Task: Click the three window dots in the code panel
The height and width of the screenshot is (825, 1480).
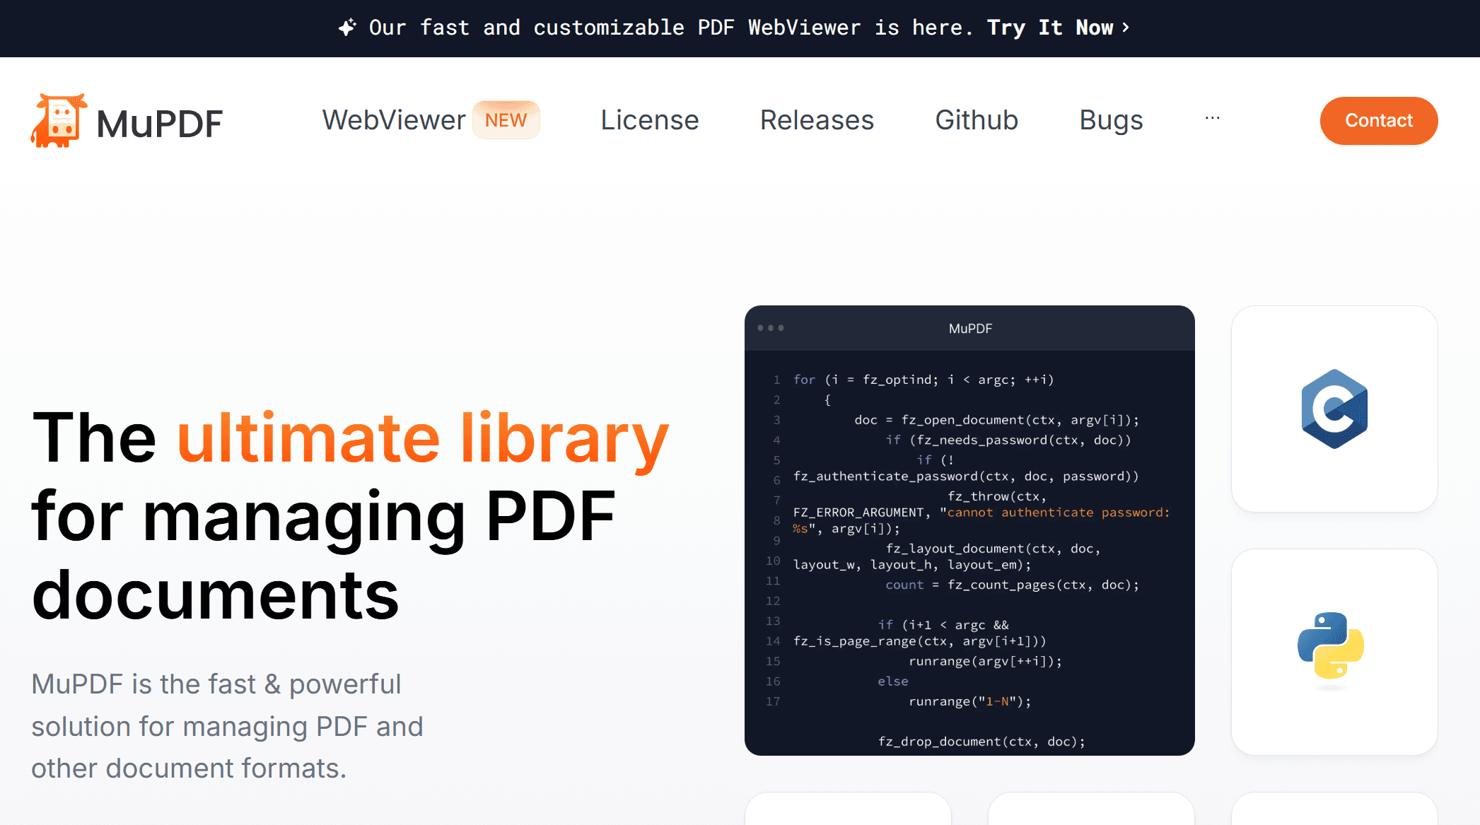Action: (x=771, y=328)
